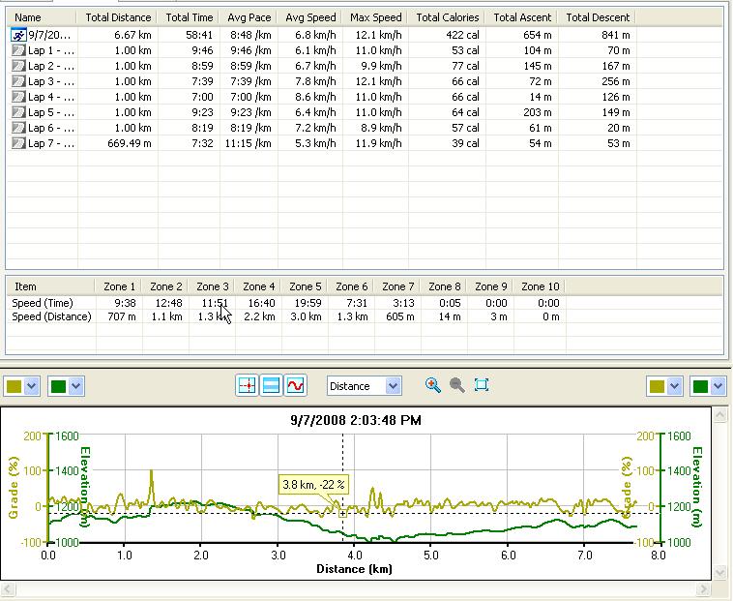Open the right olive series dropdown arrow
This screenshot has height=601, width=733.
pyautogui.click(x=674, y=386)
